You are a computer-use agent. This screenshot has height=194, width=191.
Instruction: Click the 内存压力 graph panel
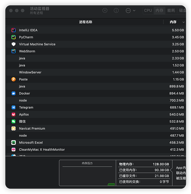click(87, 173)
